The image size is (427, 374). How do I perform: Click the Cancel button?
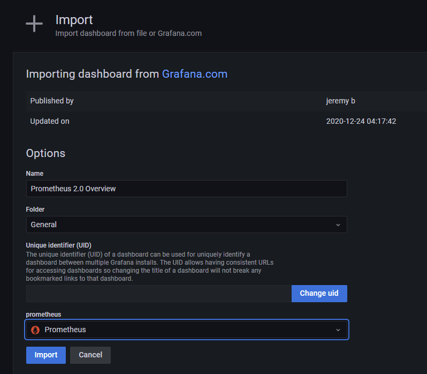point(90,355)
